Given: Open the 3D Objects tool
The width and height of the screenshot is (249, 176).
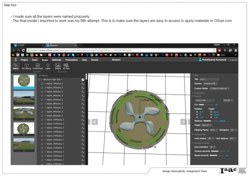Looking at the screenshot, I should 27,66.
